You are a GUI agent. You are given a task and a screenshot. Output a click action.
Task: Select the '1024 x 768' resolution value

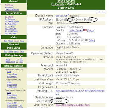pos(76,69)
